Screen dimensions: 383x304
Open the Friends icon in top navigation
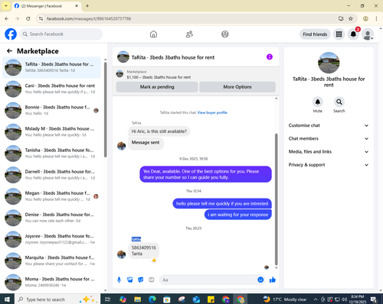pyautogui.click(x=189, y=34)
